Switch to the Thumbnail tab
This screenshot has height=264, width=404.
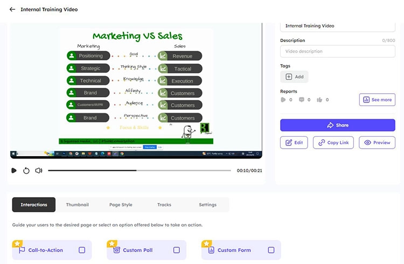point(77,205)
